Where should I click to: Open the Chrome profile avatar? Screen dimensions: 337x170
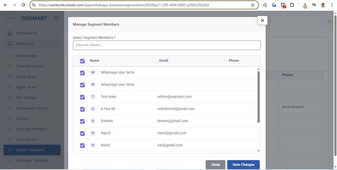[x=323, y=5]
